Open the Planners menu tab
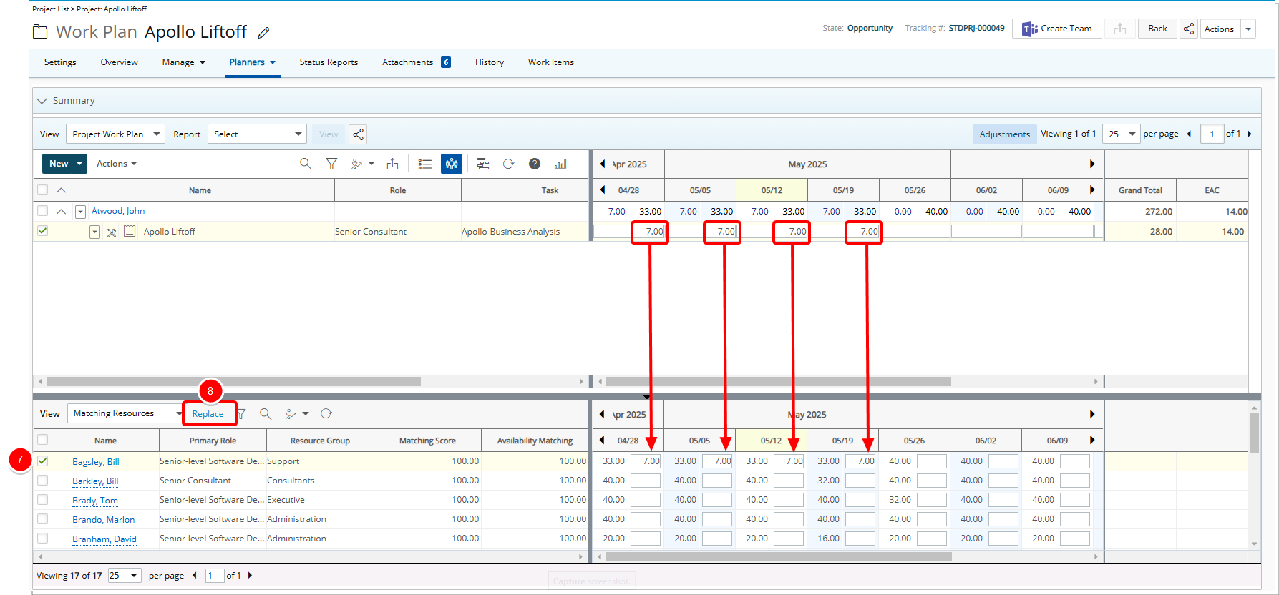Image resolution: width=1279 pixels, height=595 pixels. point(252,62)
